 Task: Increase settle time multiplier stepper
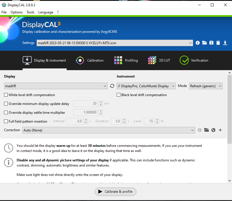pos(101,111)
